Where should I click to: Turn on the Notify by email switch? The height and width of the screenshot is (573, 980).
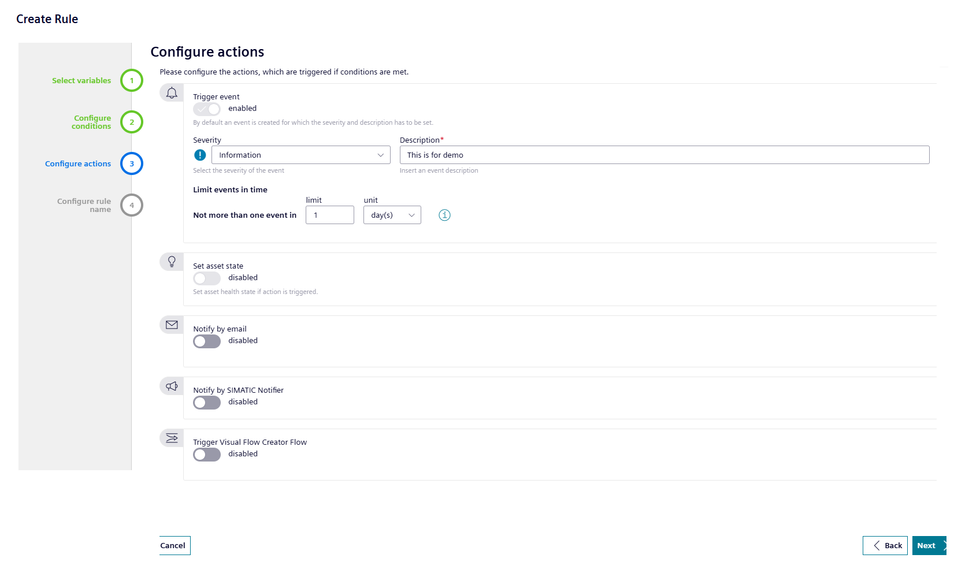pos(207,341)
